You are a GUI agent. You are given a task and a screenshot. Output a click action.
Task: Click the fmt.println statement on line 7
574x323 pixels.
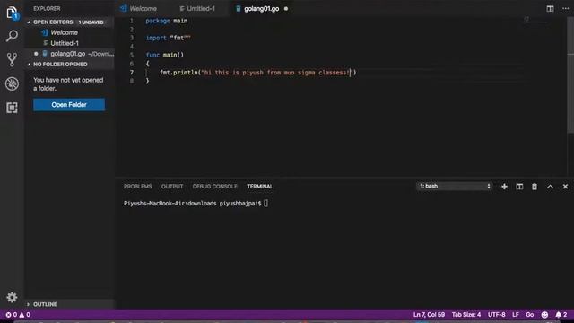coord(258,73)
